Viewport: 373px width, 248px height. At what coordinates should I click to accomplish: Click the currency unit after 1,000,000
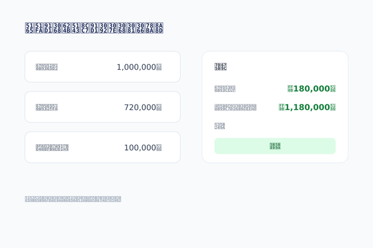[159, 67]
